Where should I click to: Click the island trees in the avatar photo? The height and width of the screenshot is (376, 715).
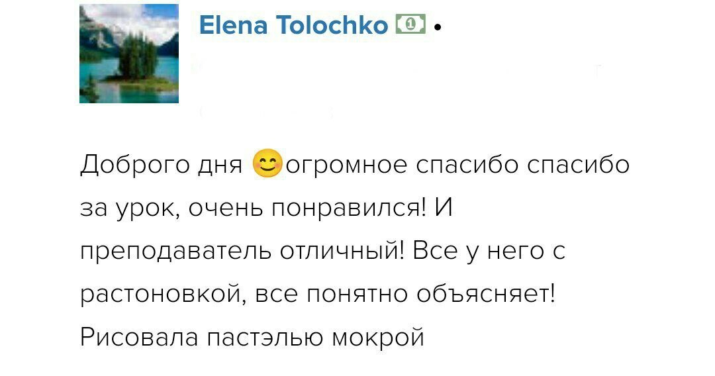pos(138,57)
